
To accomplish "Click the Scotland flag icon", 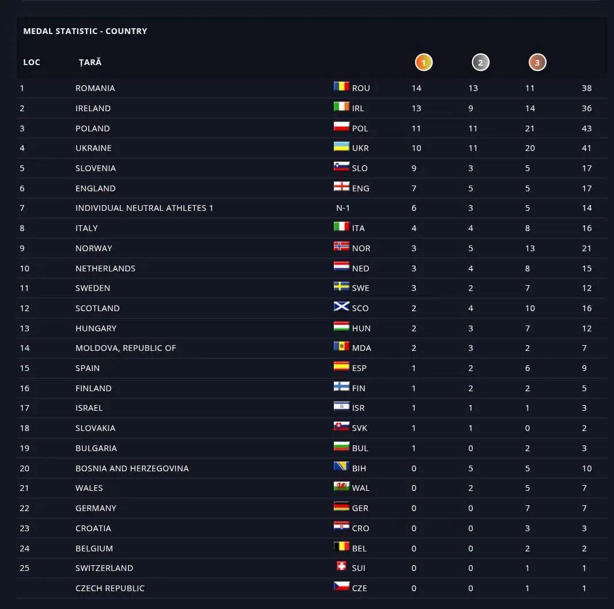I will click(341, 307).
